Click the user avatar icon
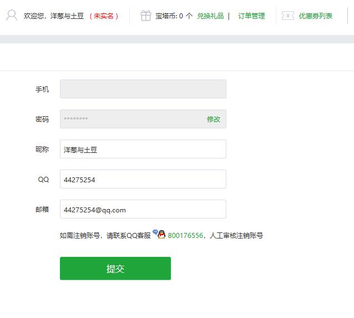This screenshot has width=354, height=318. pyautogui.click(x=12, y=16)
